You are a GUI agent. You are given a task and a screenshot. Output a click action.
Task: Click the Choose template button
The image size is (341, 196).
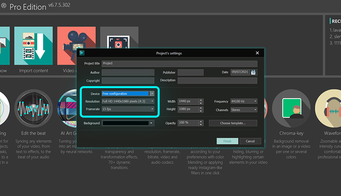click(x=233, y=123)
